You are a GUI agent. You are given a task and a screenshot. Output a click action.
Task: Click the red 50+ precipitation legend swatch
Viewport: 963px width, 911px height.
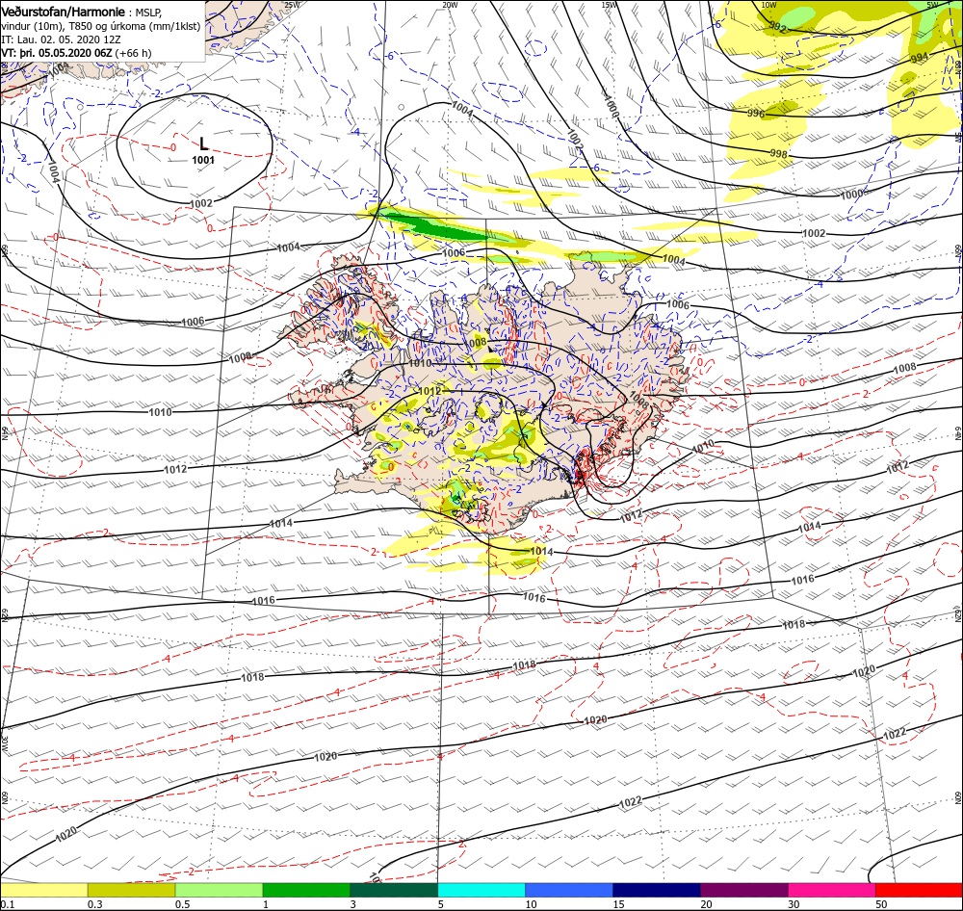tap(919, 890)
